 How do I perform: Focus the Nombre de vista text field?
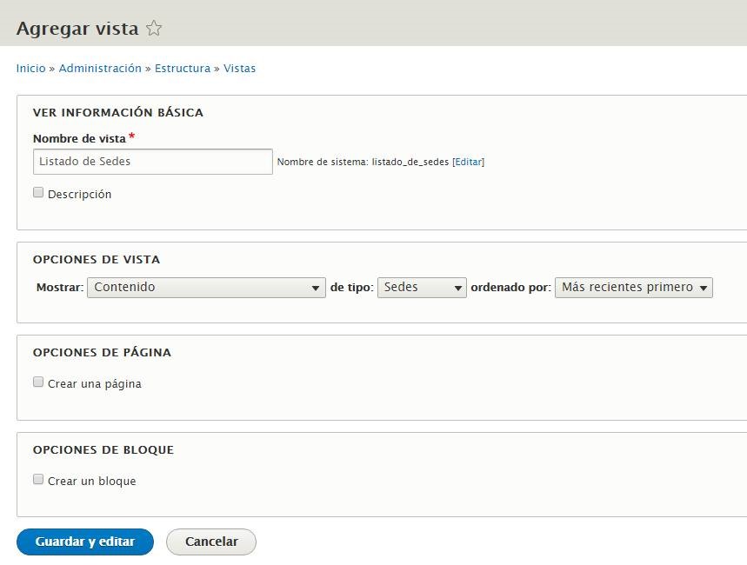(153, 162)
